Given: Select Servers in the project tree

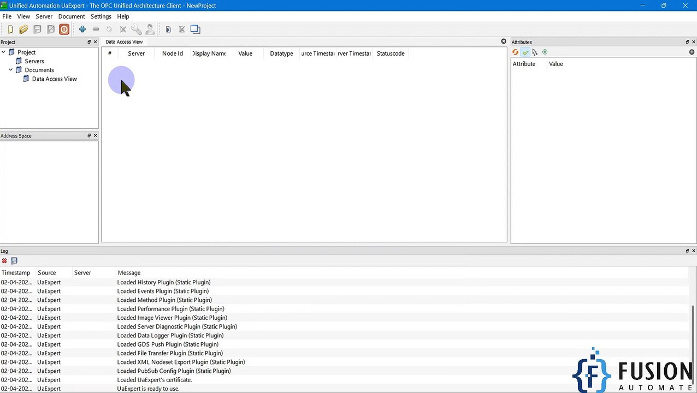Looking at the screenshot, I should tap(34, 61).
